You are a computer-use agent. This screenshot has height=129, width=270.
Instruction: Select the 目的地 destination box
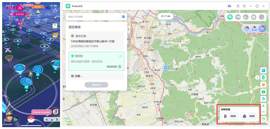(x=96, y=61)
